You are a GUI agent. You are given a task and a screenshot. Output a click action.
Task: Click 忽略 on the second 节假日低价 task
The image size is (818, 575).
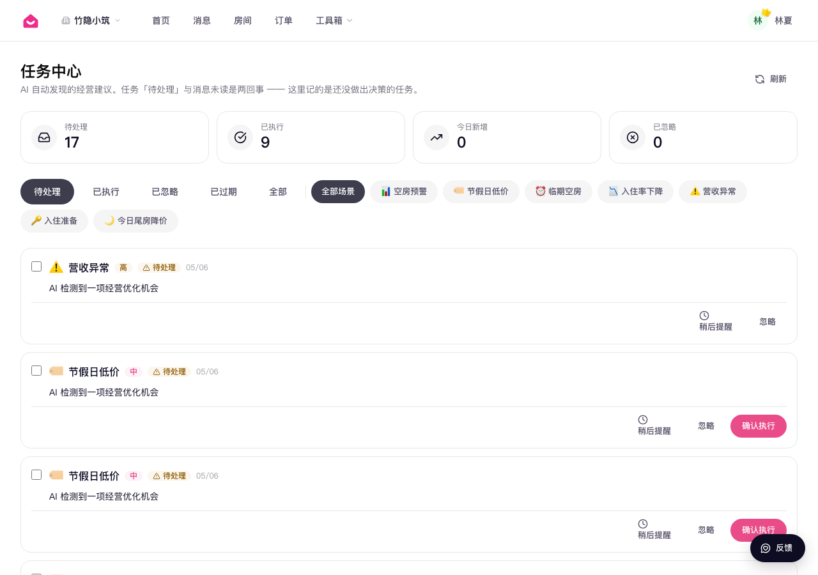click(x=706, y=530)
